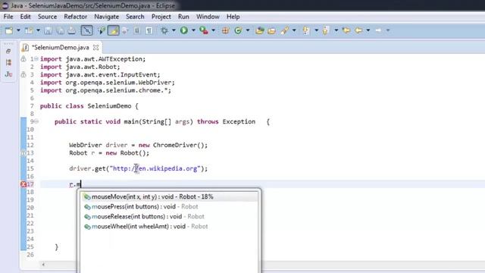Open the Source menu

coord(47,17)
